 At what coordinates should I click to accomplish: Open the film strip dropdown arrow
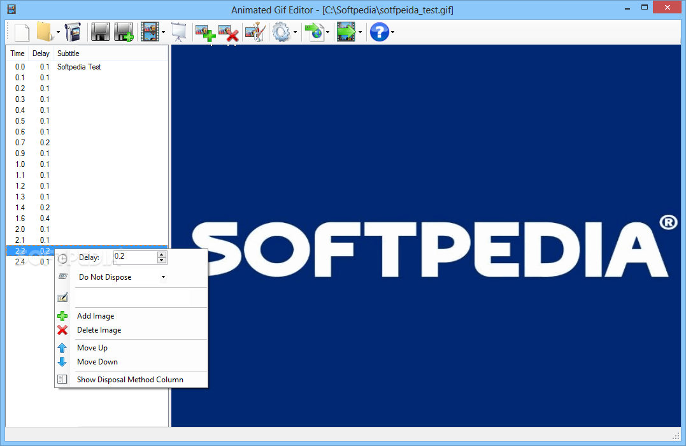pos(163,32)
